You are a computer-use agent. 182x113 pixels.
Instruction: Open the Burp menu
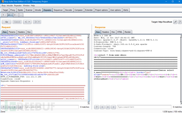pyautogui.click(x=3, y=6)
